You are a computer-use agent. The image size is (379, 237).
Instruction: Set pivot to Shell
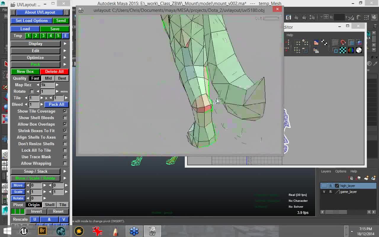[x=50, y=205]
